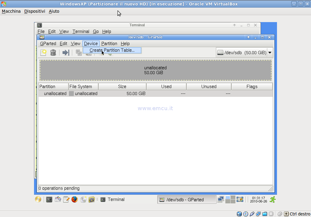Open GParted's Help menu
311x217 pixels.
(x=125, y=44)
